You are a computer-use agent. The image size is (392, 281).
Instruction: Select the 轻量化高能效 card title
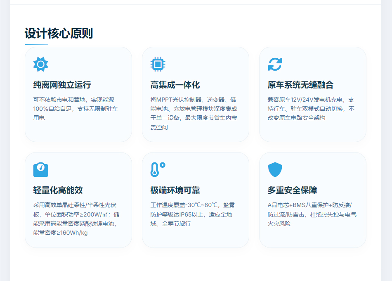(58, 191)
